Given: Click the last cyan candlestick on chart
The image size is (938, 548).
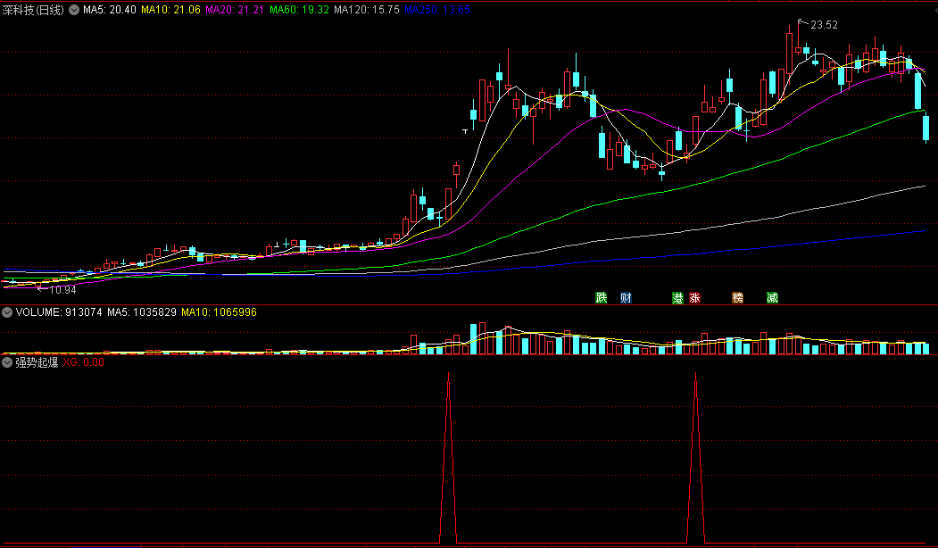Looking at the screenshot, I should point(926,128).
